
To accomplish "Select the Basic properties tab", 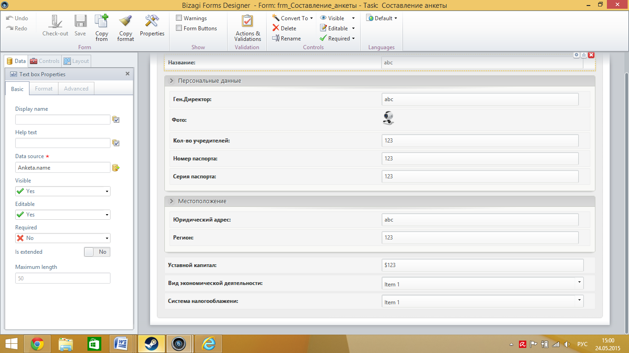I will click(17, 89).
